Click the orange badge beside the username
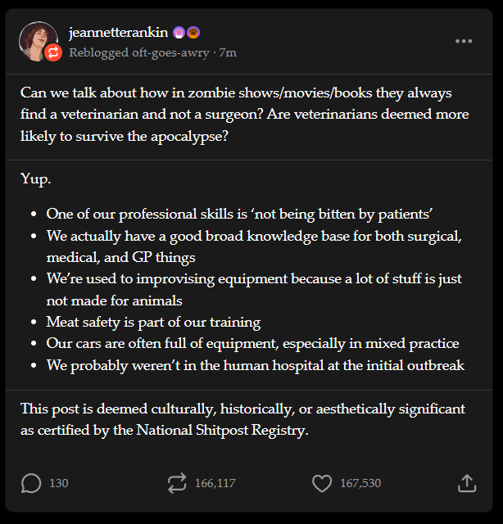503x524 pixels. (x=193, y=33)
